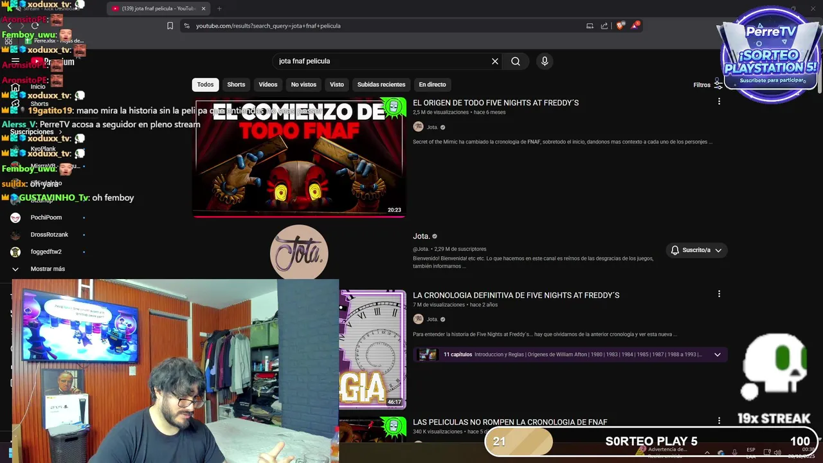Close the jota fnaf pelicula browser tab
The height and width of the screenshot is (463, 823).
[204, 8]
